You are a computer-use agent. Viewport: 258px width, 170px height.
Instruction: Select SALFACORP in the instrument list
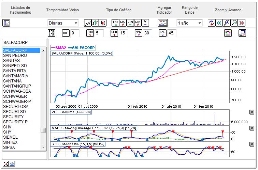pos(21,50)
